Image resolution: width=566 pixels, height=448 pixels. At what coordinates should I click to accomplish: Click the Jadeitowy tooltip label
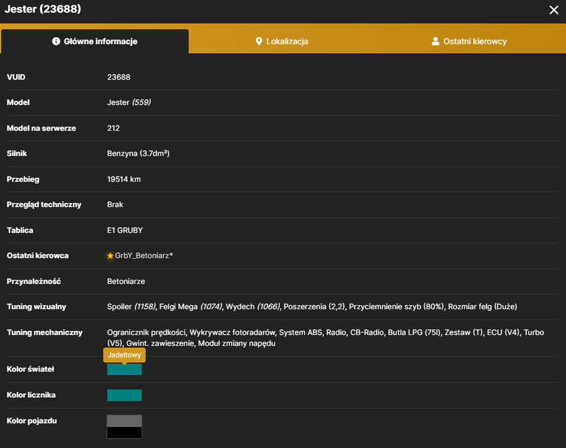click(x=124, y=355)
